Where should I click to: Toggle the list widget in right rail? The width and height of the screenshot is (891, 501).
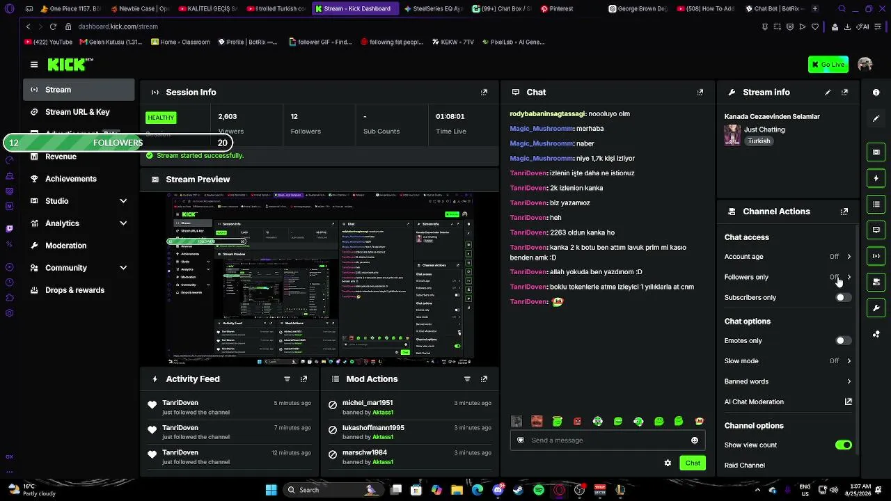click(876, 205)
